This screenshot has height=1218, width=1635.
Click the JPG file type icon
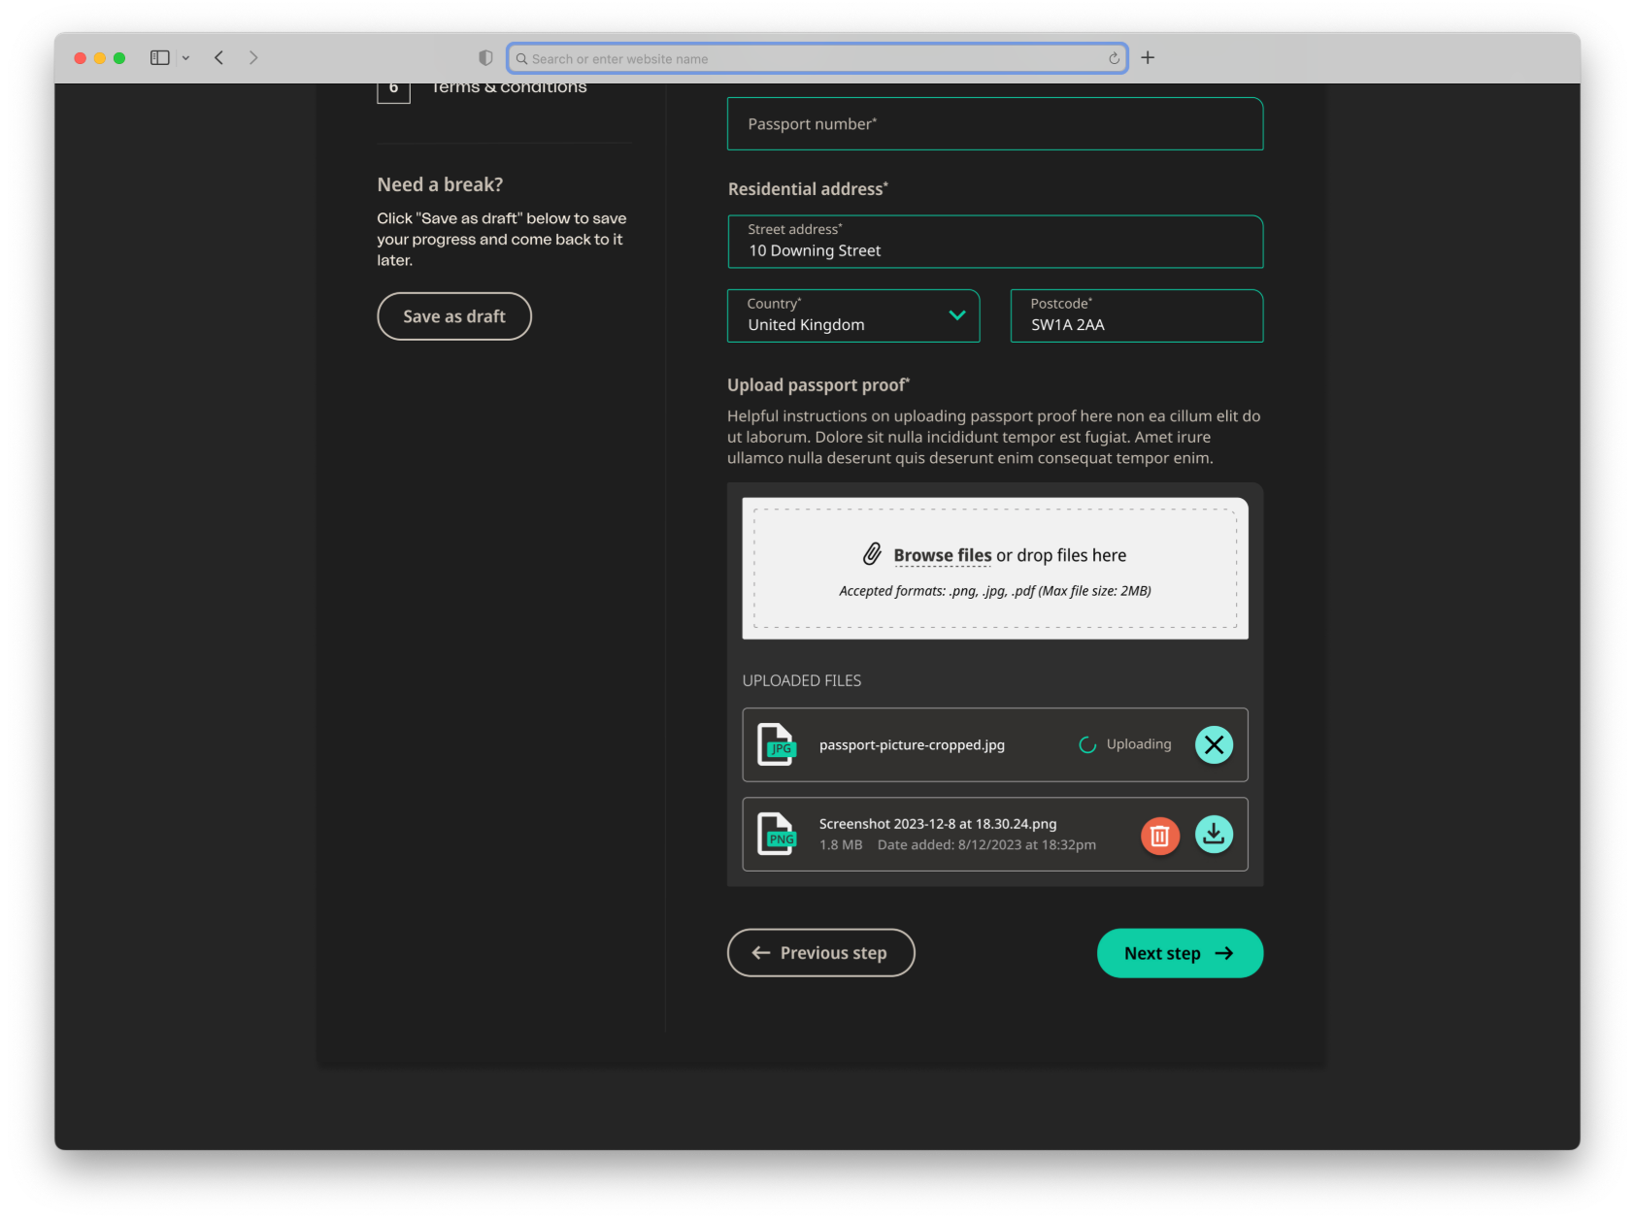(x=777, y=745)
